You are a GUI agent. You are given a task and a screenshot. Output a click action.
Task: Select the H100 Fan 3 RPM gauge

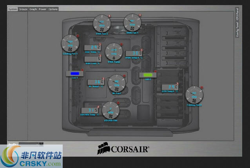click(x=102, y=23)
